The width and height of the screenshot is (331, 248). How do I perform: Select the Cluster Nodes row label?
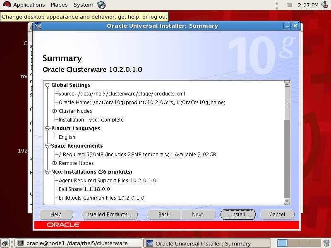click(75, 111)
